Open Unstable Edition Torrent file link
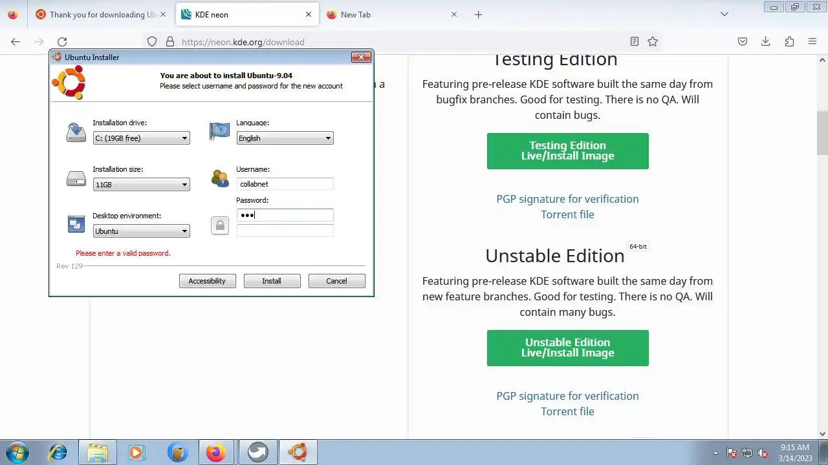This screenshot has height=465, width=828. [x=567, y=411]
